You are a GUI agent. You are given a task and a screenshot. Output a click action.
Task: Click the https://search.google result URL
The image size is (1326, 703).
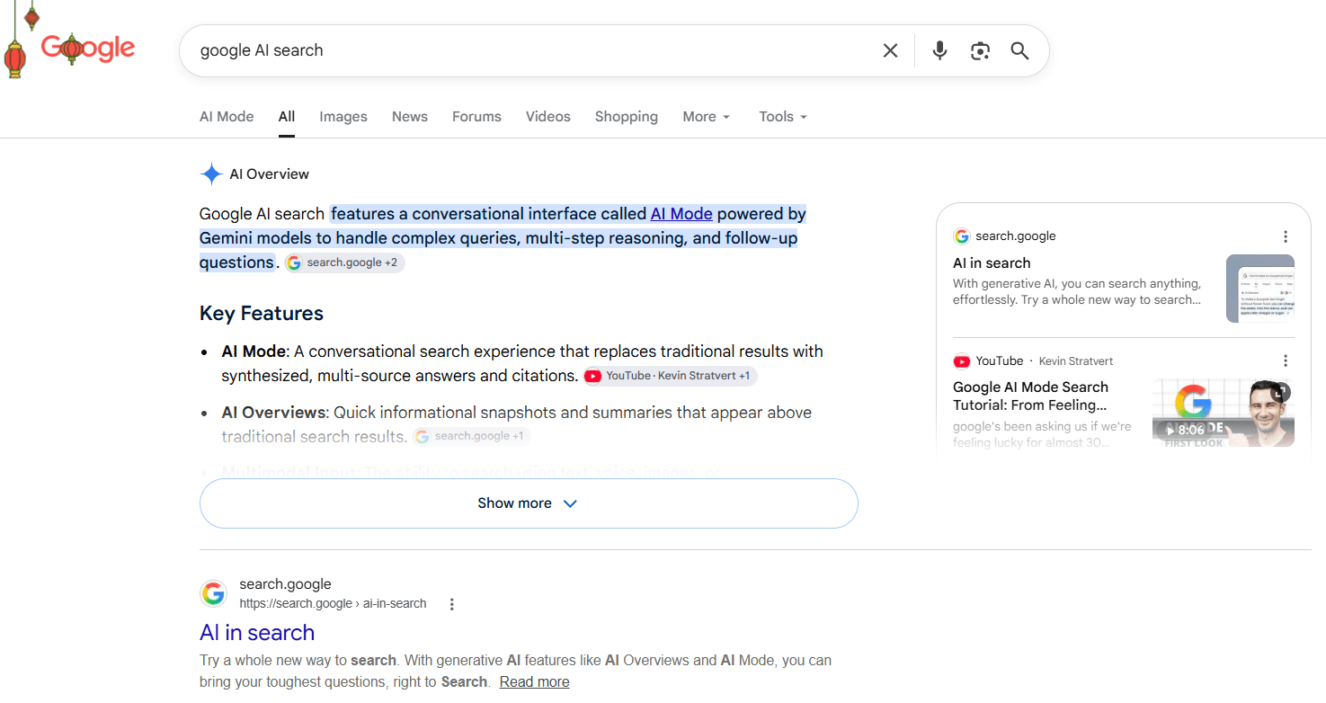333,604
